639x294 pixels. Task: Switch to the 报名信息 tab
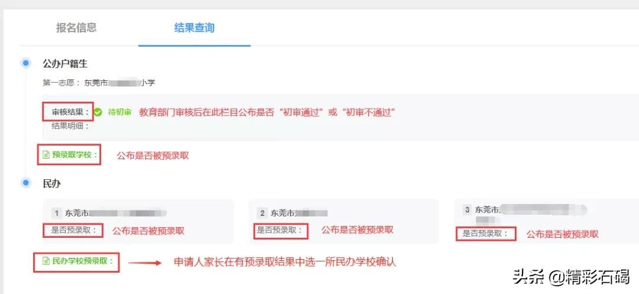click(x=76, y=28)
